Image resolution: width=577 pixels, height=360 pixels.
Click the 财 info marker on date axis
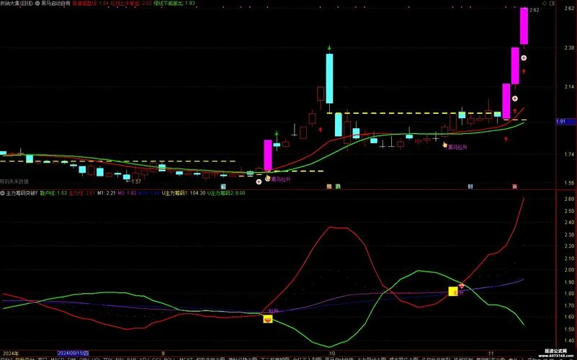470,186
